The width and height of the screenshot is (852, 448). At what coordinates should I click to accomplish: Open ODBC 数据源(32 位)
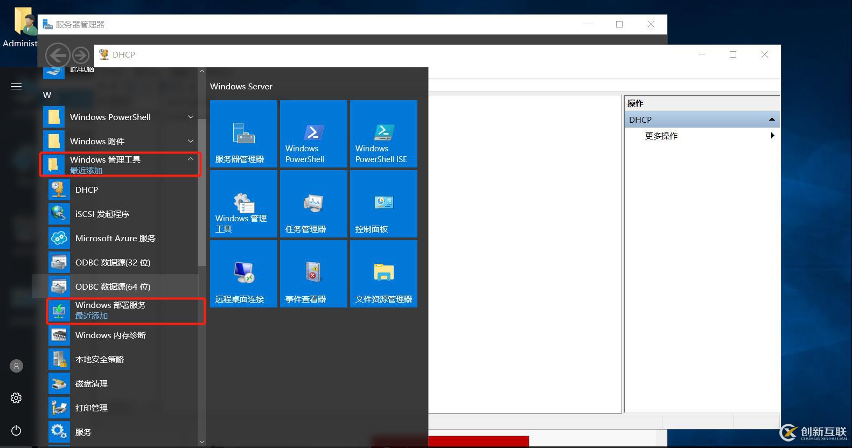(121, 262)
